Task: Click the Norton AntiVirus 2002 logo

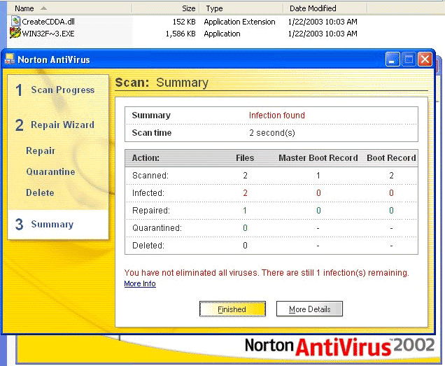Action: coord(339,346)
